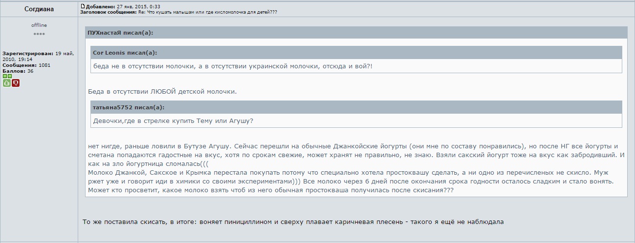Click the Сообщения: 1081 count

coord(26,65)
